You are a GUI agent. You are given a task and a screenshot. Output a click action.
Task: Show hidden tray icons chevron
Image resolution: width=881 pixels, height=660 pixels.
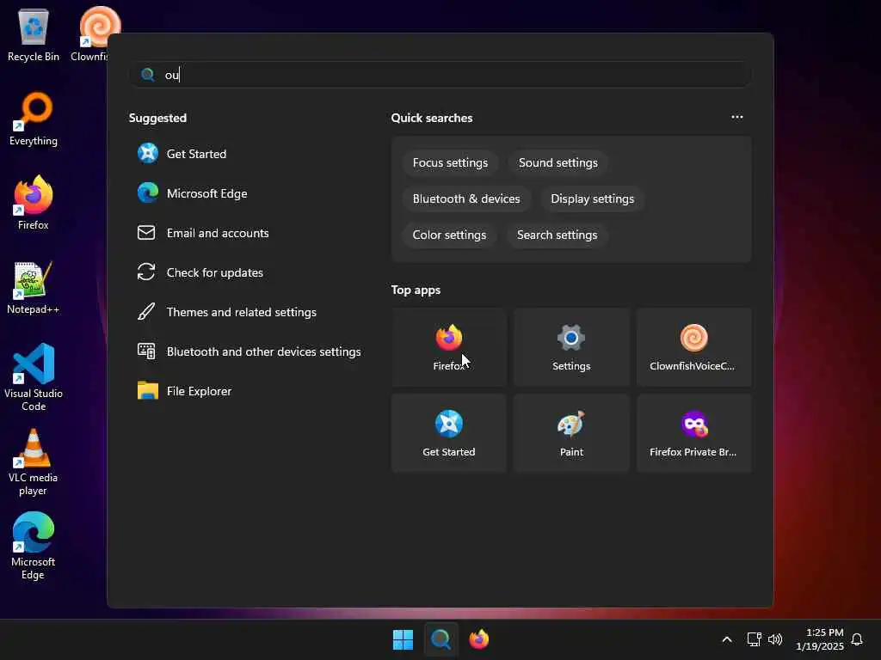pos(726,639)
